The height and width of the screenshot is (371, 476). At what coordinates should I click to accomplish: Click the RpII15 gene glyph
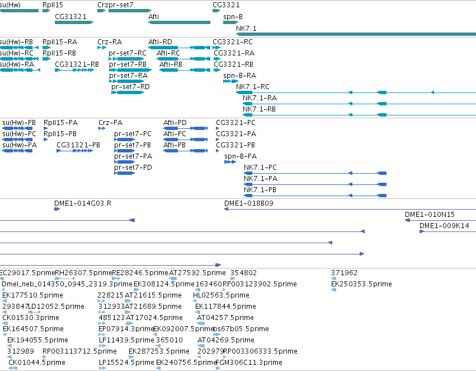point(46,11)
